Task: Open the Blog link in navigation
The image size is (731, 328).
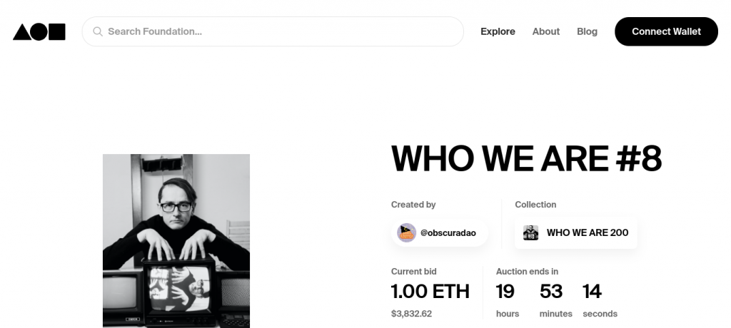Action: click(587, 31)
